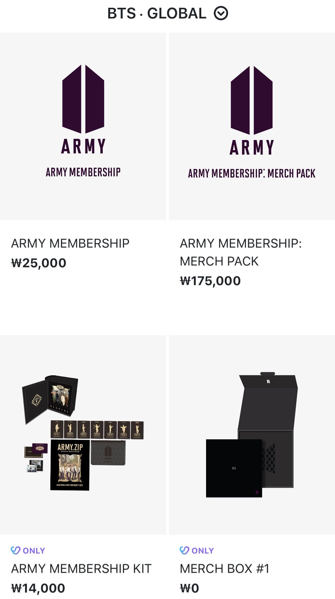
Task: Expand the BTS · GLOBAL shop selector chevron
Action: click(x=221, y=13)
